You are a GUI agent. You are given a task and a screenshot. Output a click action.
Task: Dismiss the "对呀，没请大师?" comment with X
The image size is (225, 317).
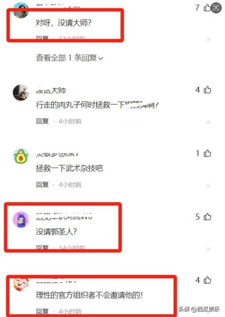point(208,40)
